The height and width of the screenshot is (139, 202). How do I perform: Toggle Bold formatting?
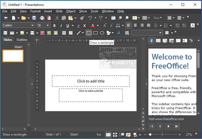[x=54, y=26]
